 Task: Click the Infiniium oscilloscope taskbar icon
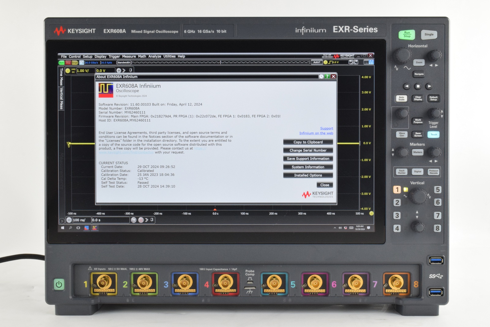click(x=95, y=228)
